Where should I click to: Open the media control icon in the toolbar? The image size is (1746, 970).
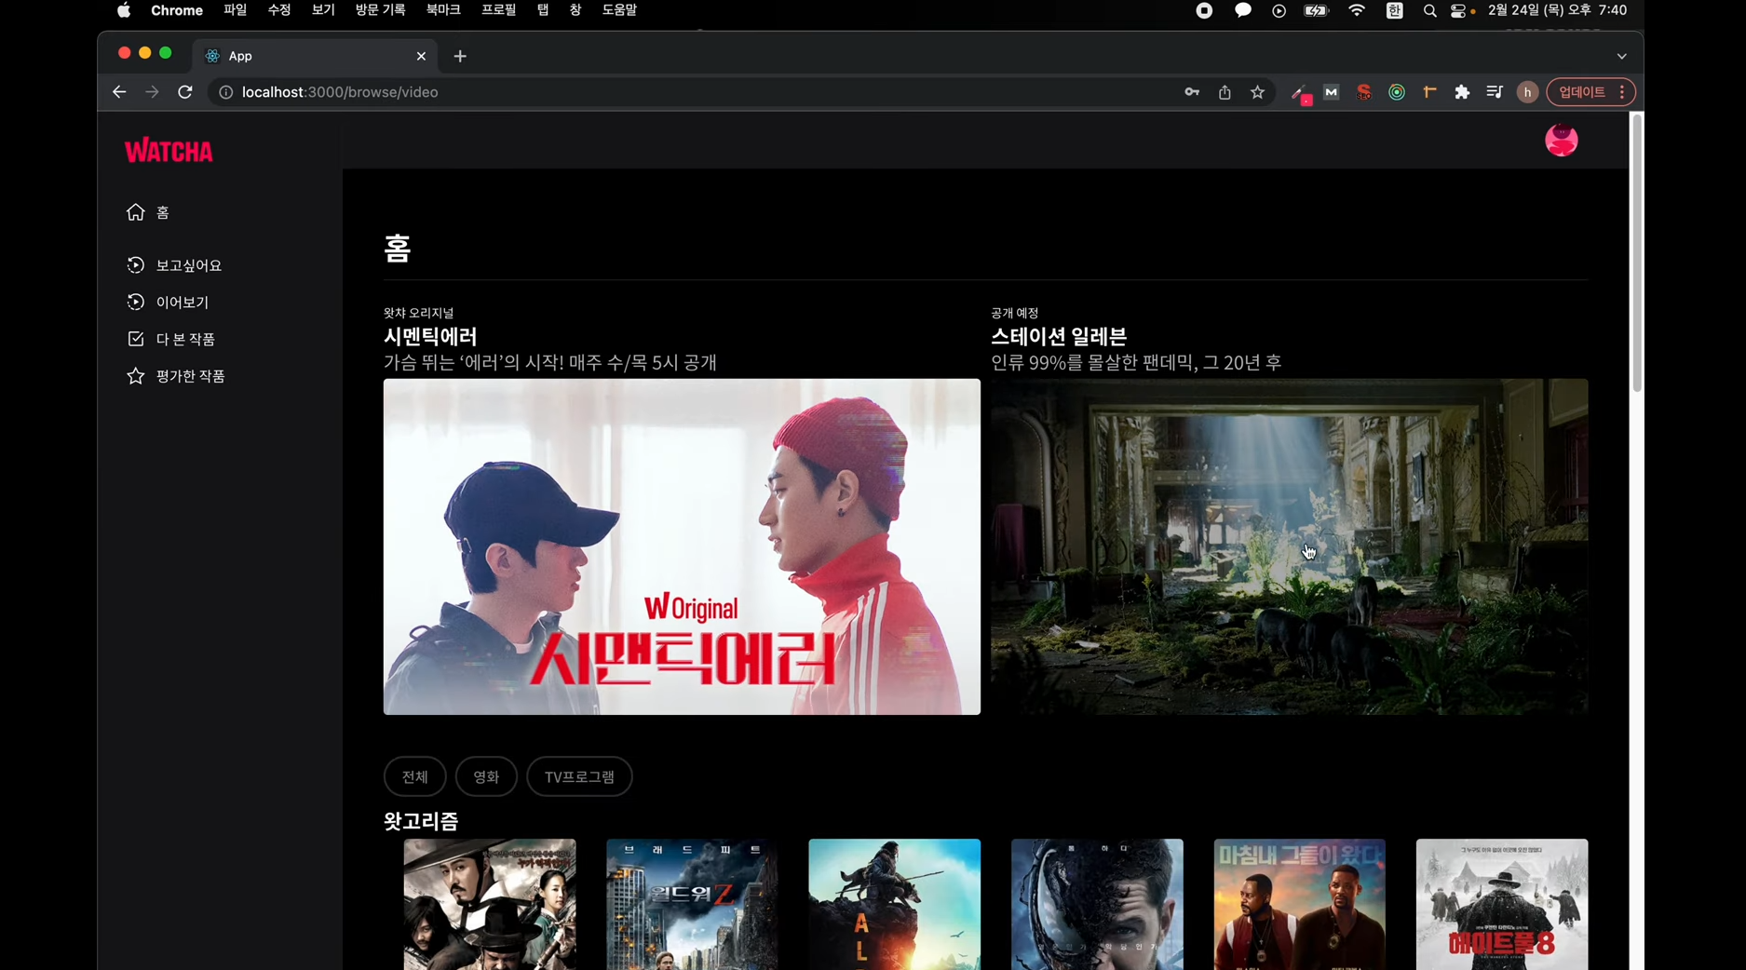click(x=1495, y=92)
